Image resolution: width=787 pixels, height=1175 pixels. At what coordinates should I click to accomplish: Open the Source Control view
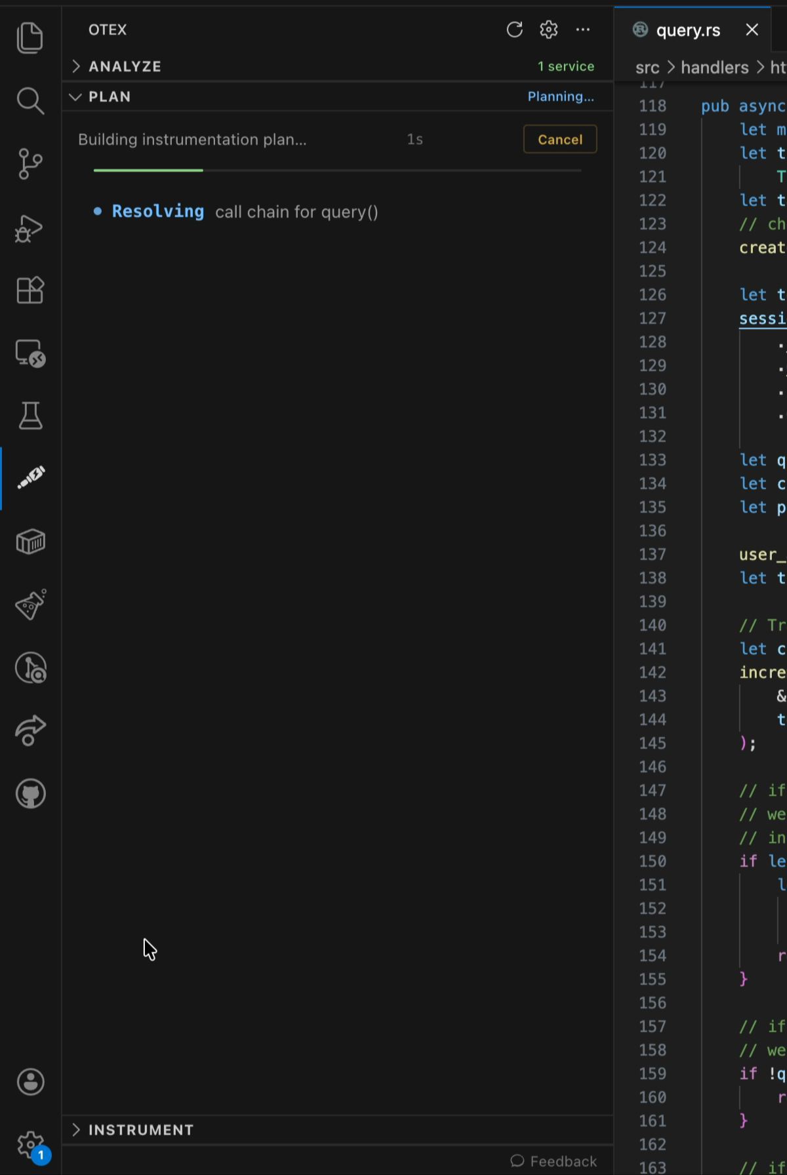pos(30,163)
